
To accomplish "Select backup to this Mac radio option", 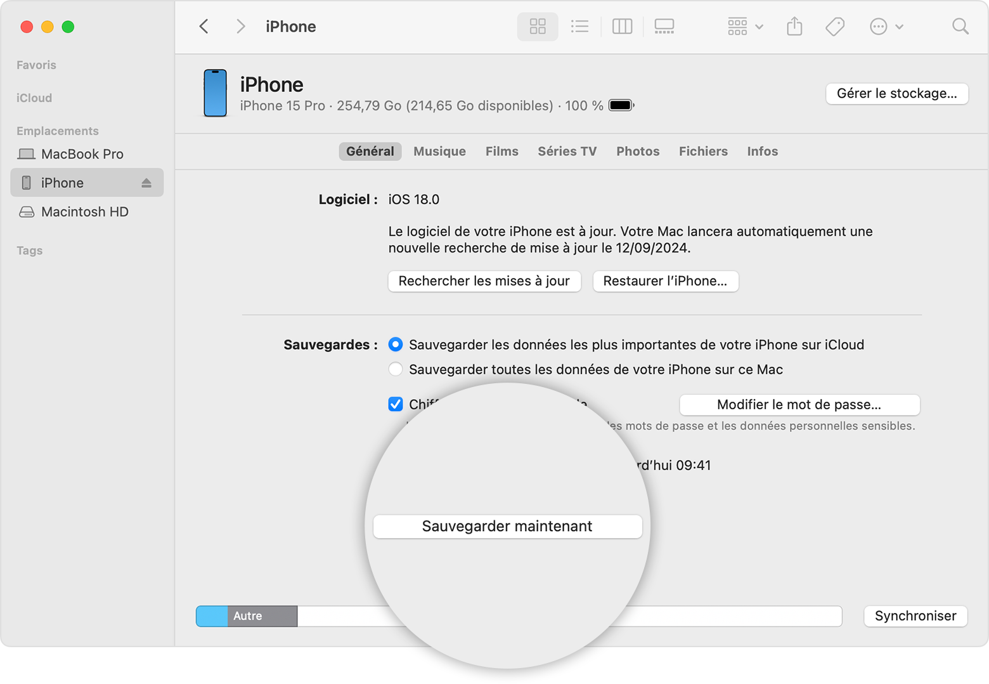I will pos(396,369).
